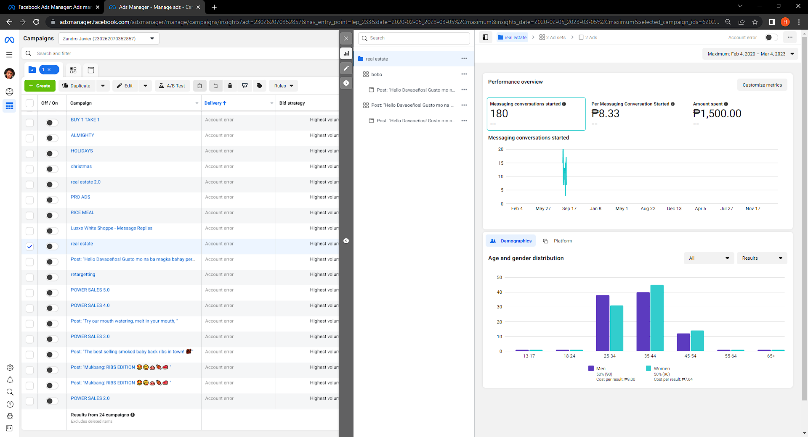Close the side panel with X icon
This screenshot has width=808, height=437.
[x=346, y=38]
